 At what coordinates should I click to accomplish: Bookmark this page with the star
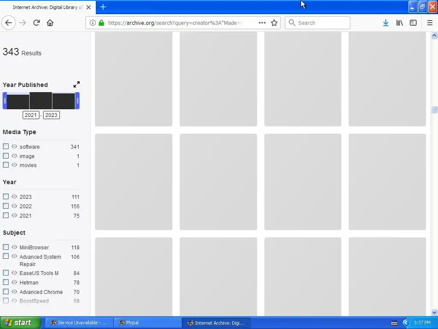274,23
